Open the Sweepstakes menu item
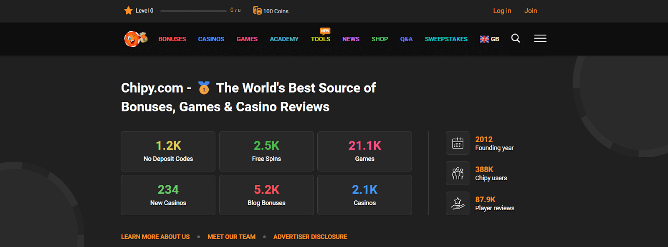The width and height of the screenshot is (668, 247). point(446,39)
